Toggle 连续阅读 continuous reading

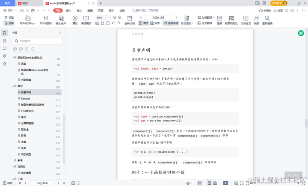tap(171, 23)
